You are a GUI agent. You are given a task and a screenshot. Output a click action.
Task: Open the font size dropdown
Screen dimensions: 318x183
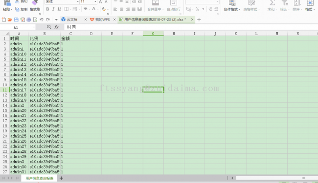(95, 1)
